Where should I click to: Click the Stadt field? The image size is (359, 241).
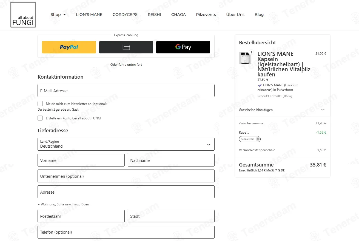pyautogui.click(x=171, y=216)
